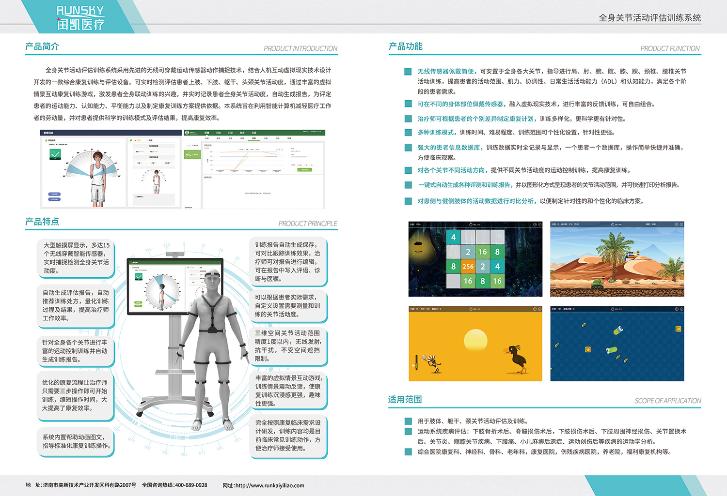The height and width of the screenshot is (496, 727).
Task: Click the blue start-detection button on the assessment screen
Action: 54,194
